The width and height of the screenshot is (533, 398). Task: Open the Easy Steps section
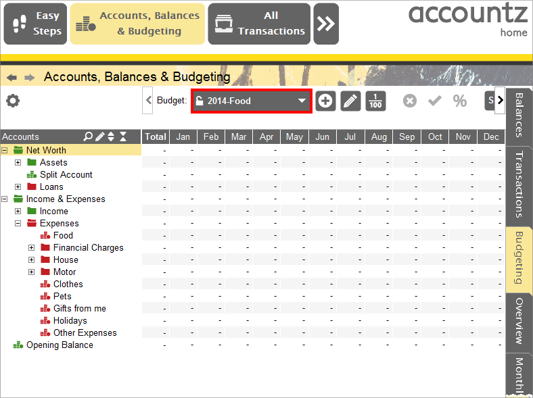point(35,24)
